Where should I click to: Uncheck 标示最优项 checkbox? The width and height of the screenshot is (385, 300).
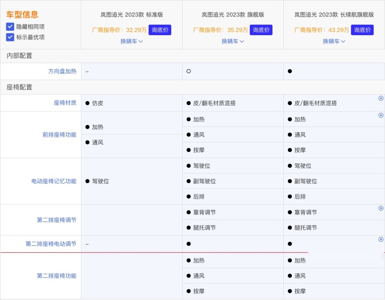pyautogui.click(x=10, y=37)
